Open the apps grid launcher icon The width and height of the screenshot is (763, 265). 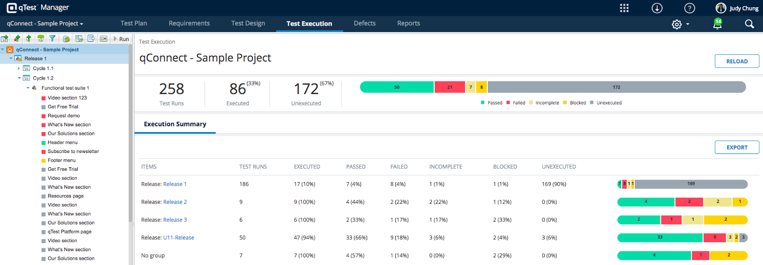(624, 8)
